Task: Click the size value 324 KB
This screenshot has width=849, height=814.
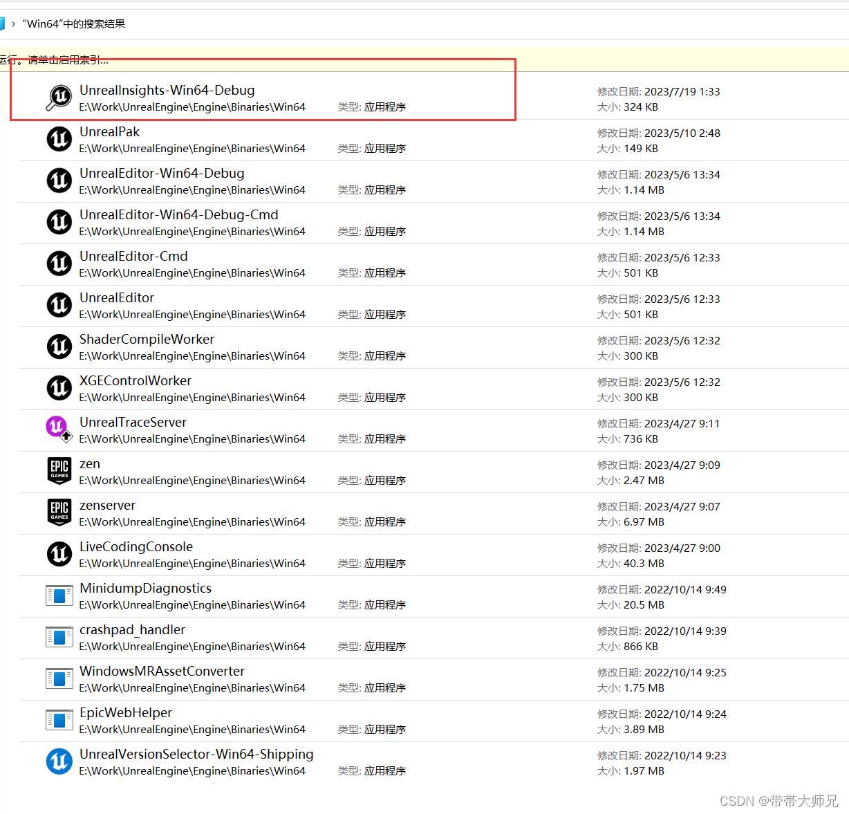Action: click(x=641, y=107)
